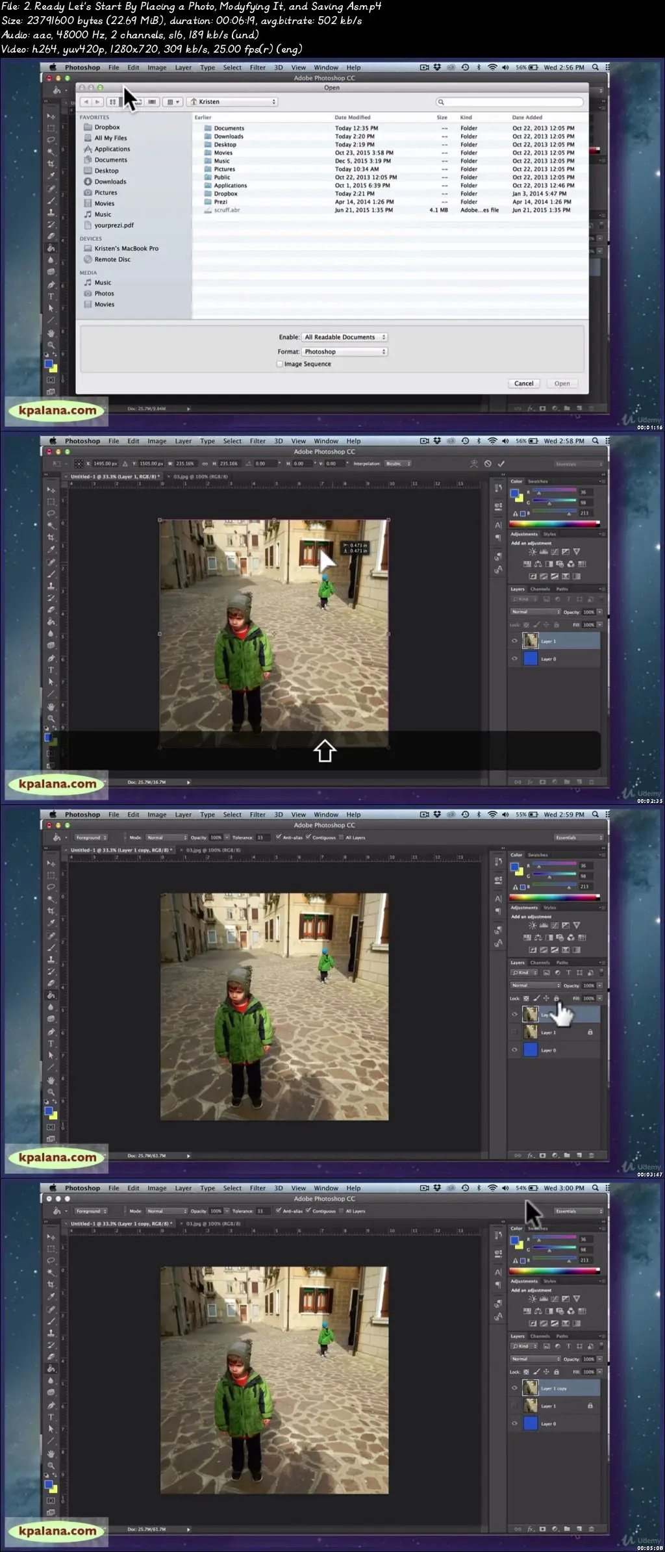Image resolution: width=665 pixels, height=1552 pixels.
Task: Hide Layer 0 in the 2:58 PM frame
Action: point(515,659)
